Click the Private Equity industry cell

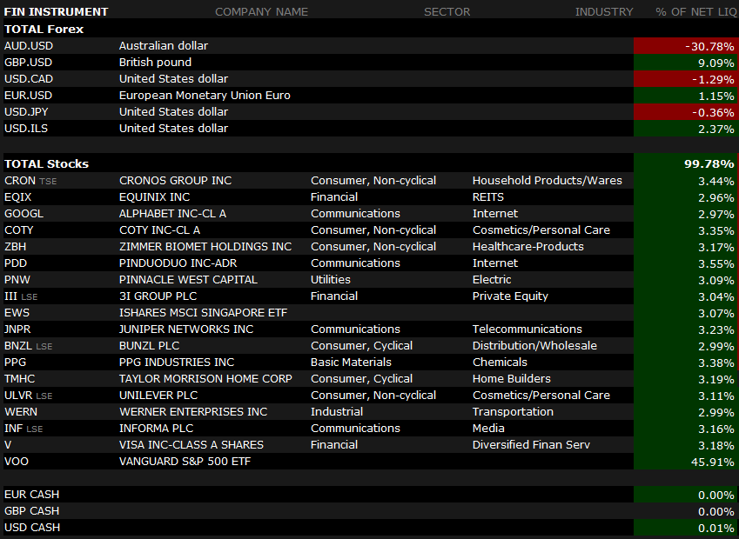(x=510, y=296)
